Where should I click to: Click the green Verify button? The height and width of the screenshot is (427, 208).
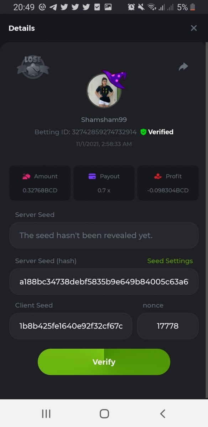coord(104,362)
